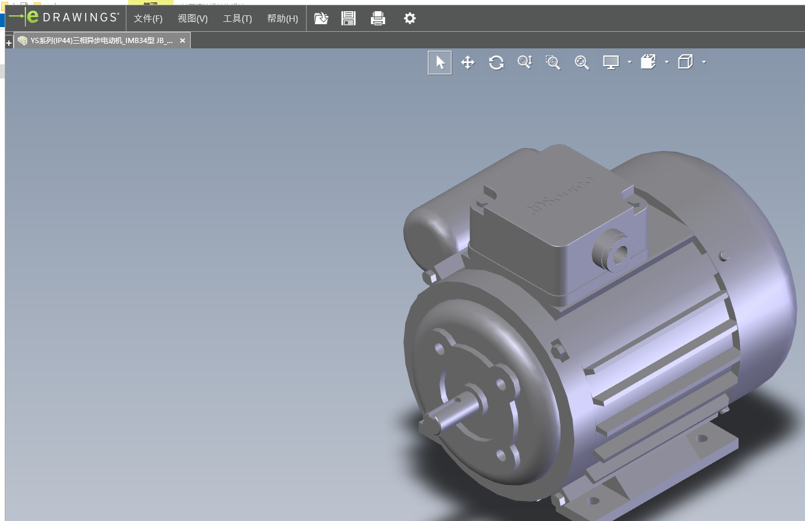Viewport: 805px width, 521px height.
Task: Close the YS系列(IP44) document tab
Action: pos(182,41)
